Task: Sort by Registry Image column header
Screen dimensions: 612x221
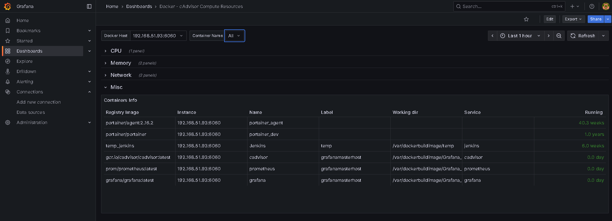Action: (122, 112)
